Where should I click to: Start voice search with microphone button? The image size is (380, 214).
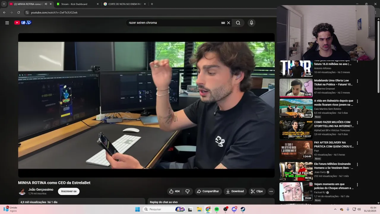251,23
